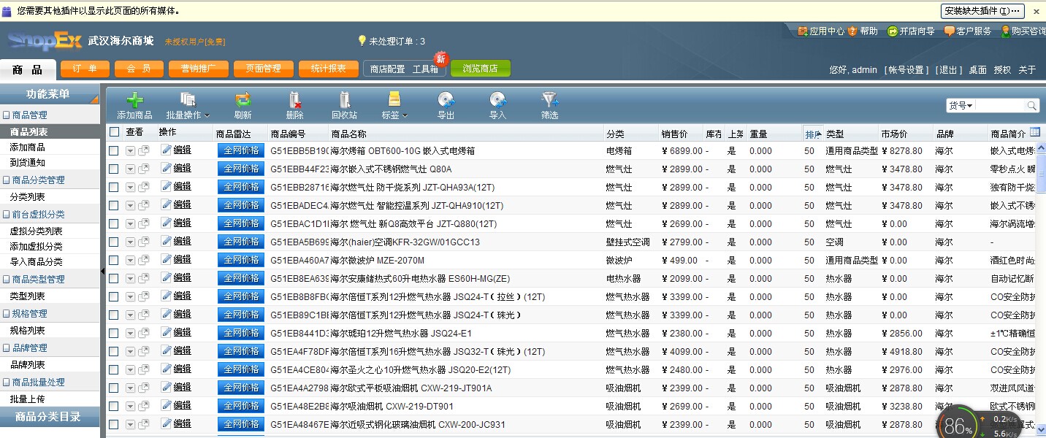Select the 商品 tab
Screen dimensions: 1046x438
[27, 70]
